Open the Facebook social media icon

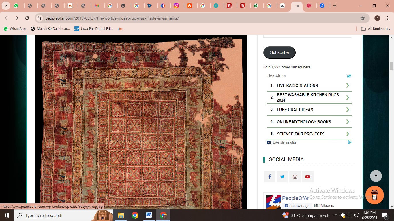[x=269, y=177]
